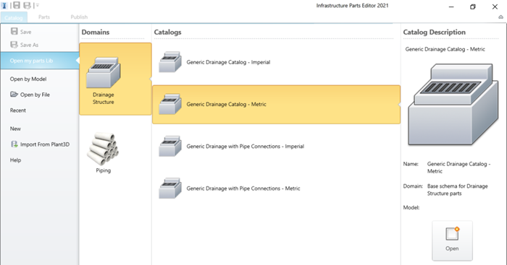Image resolution: width=507 pixels, height=265 pixels.
Task: Select New in the left menu
Action: [x=15, y=129]
